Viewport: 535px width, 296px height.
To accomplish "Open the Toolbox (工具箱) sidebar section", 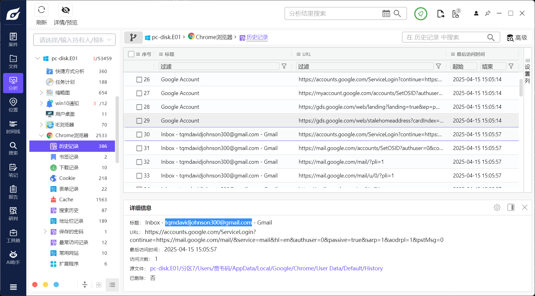I will (13, 236).
